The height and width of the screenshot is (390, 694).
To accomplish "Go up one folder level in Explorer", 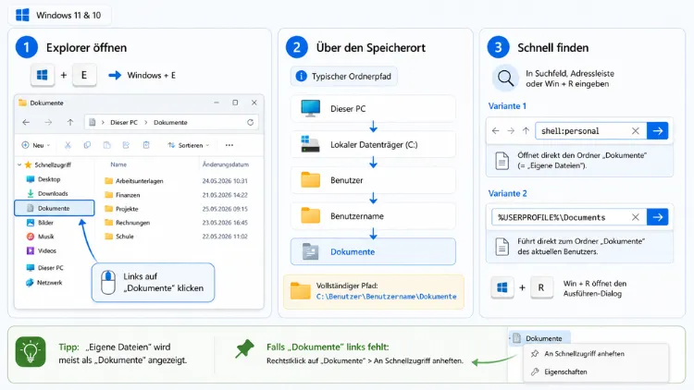I will point(70,123).
